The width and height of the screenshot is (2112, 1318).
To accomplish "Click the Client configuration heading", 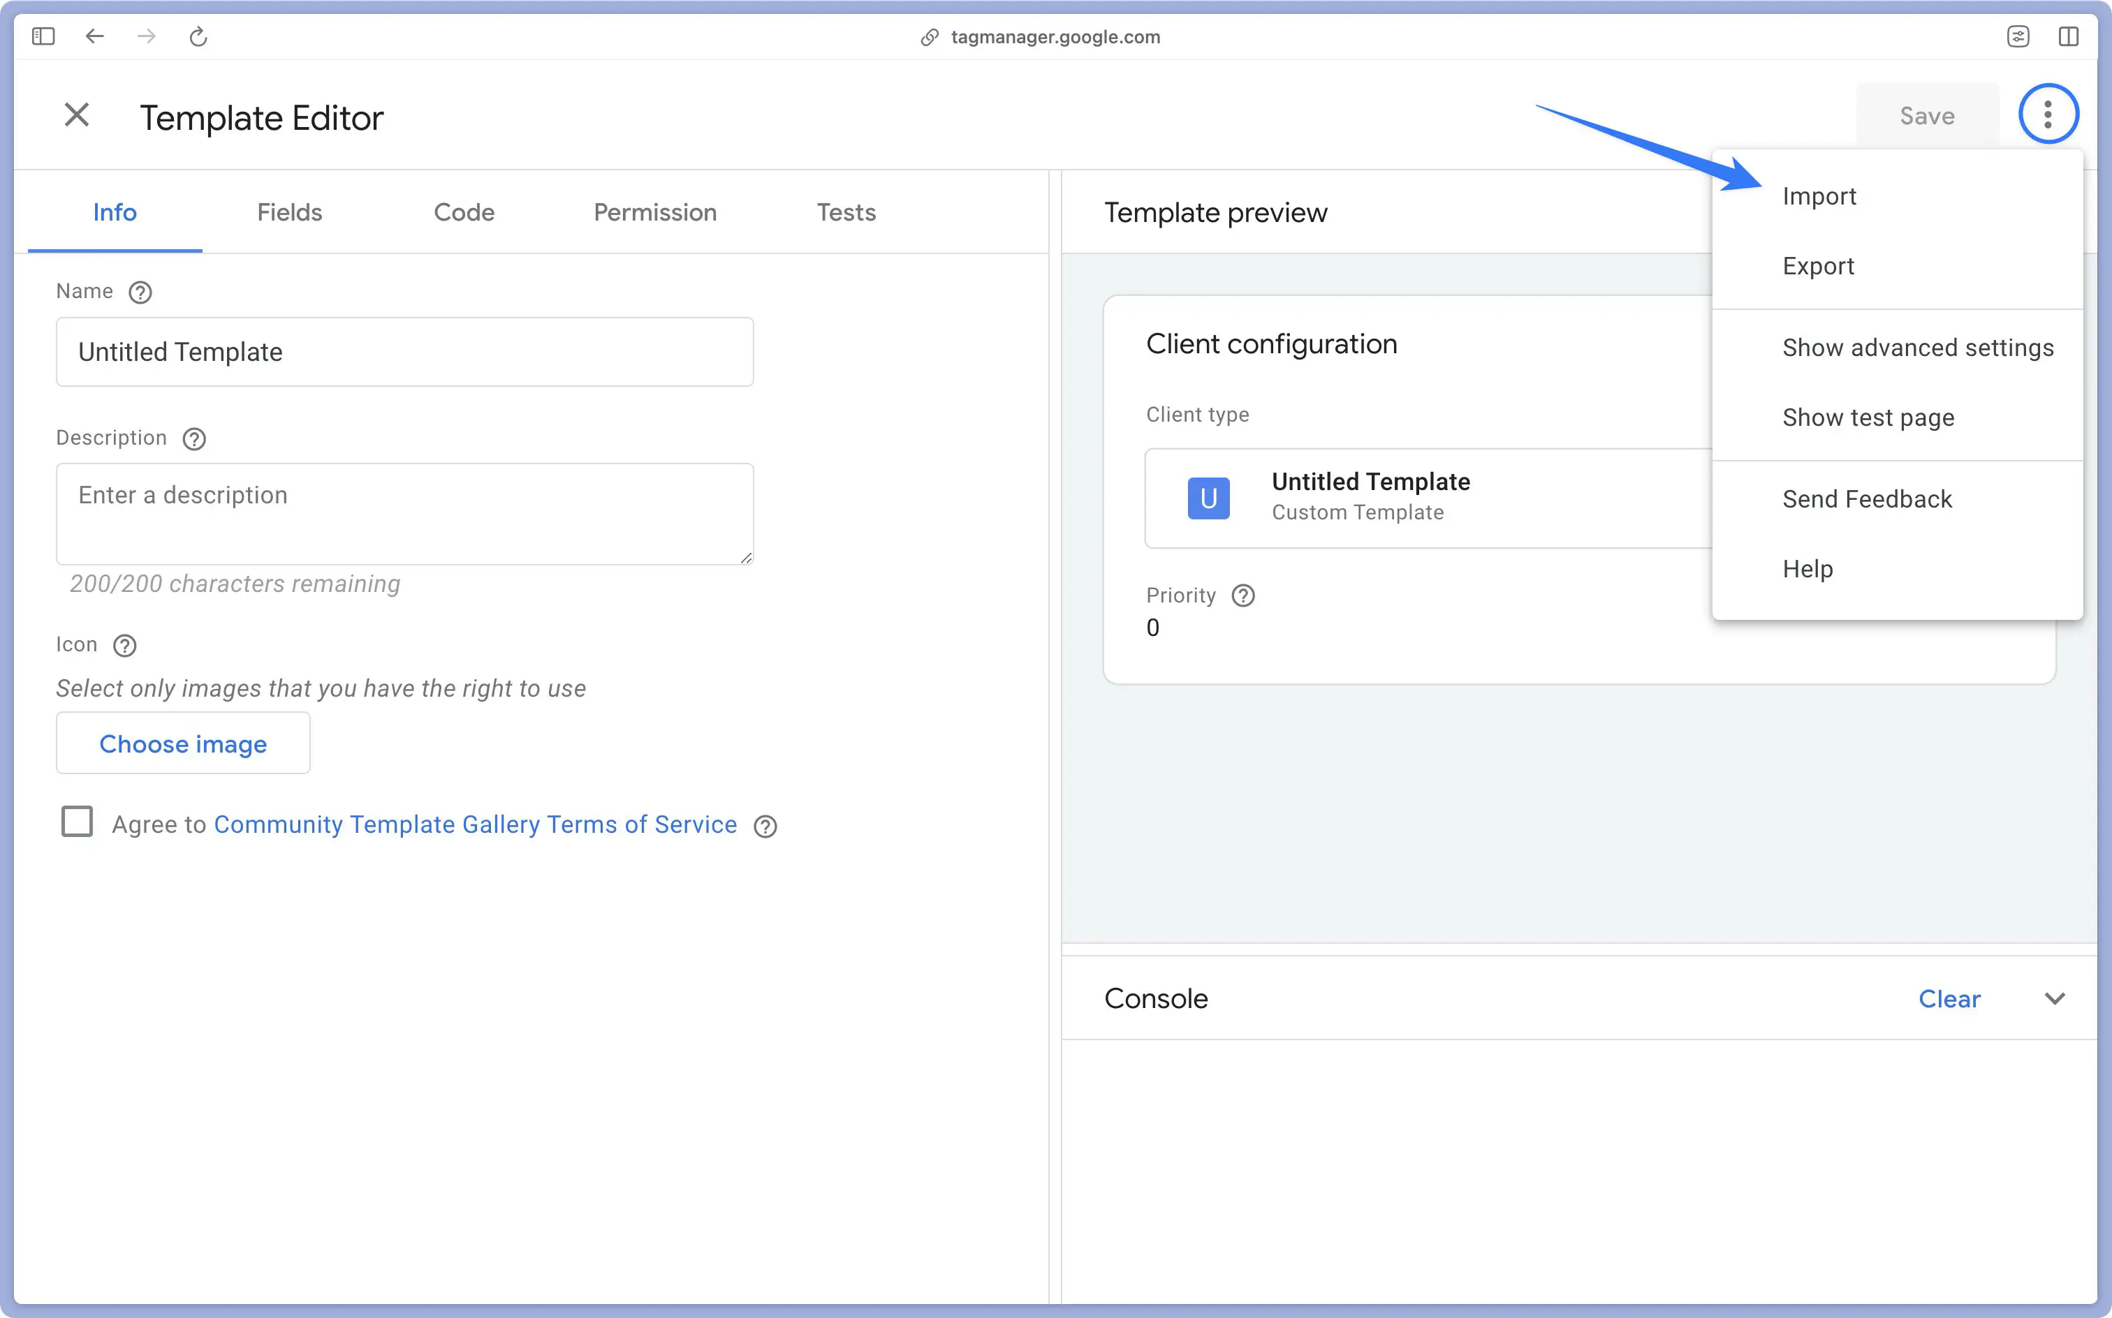I will [1271, 344].
